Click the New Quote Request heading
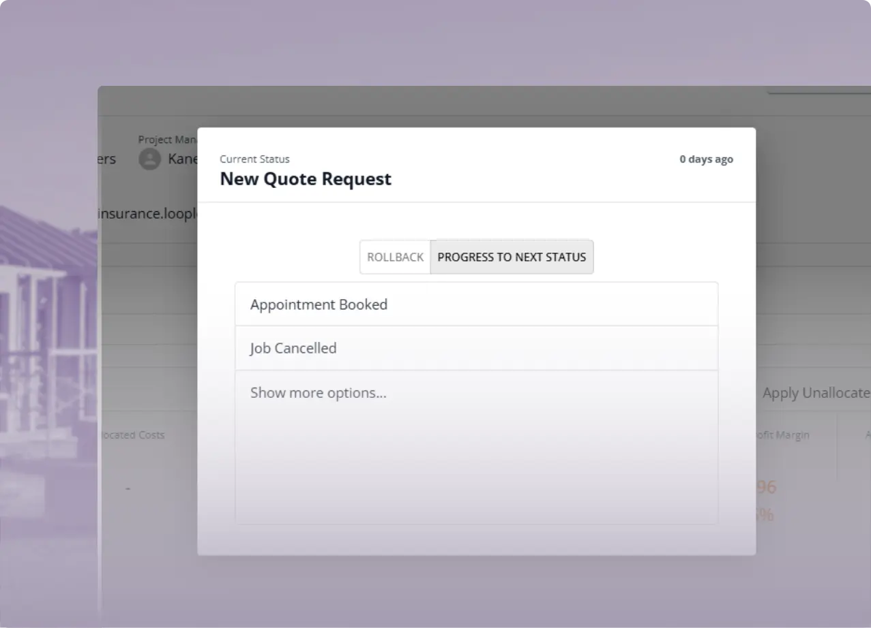 (x=306, y=179)
